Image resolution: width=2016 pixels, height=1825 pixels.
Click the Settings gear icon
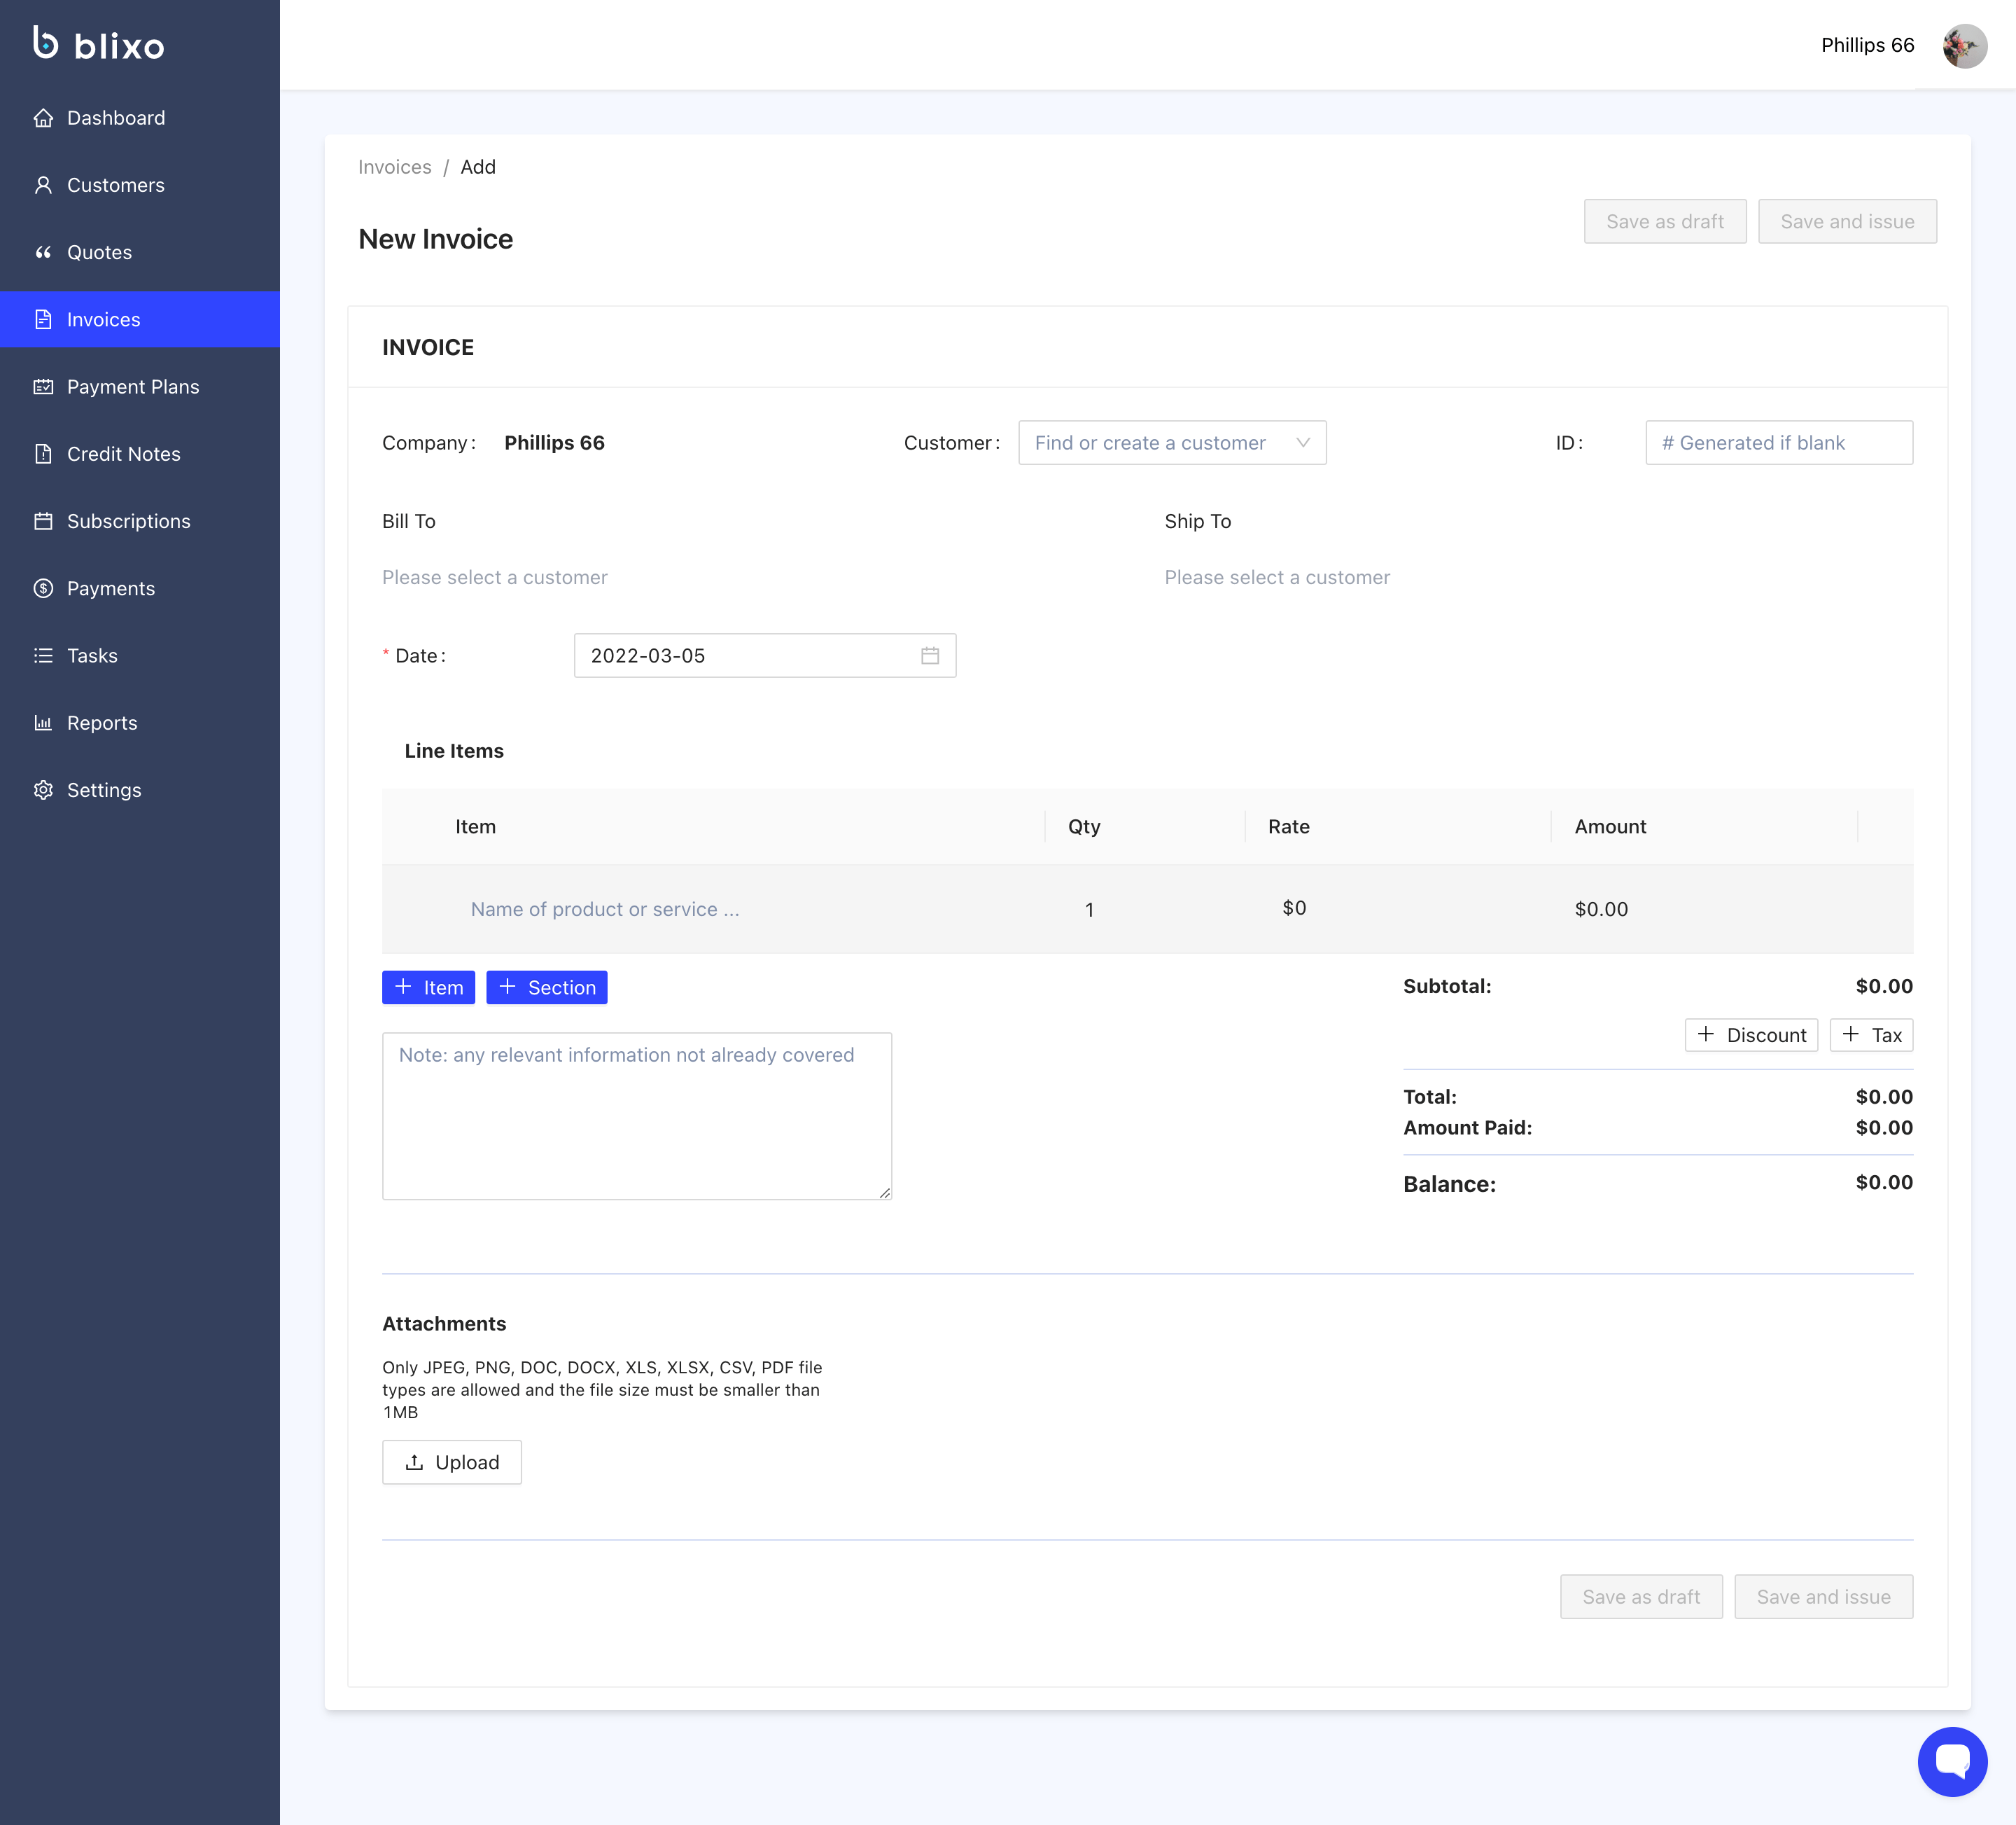coord(43,791)
